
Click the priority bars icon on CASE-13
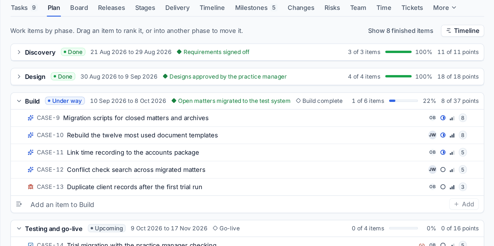pyautogui.click(x=452, y=187)
